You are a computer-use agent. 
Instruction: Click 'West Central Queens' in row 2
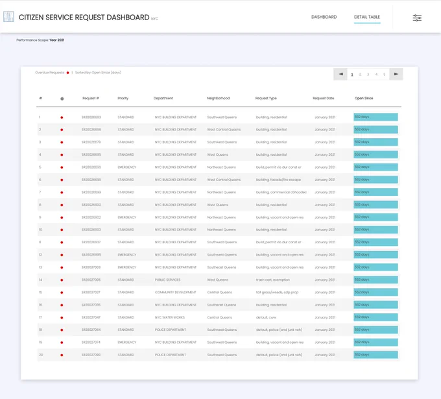224,130
